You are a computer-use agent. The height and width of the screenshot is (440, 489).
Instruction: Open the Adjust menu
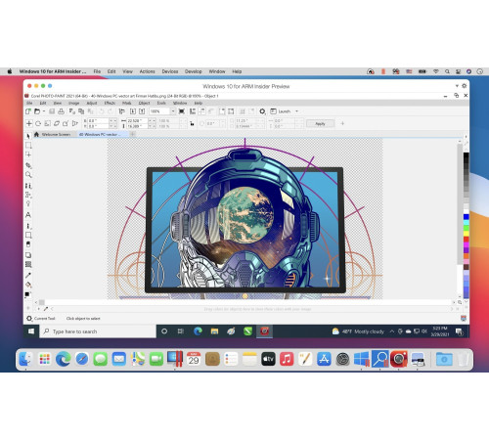(92, 103)
